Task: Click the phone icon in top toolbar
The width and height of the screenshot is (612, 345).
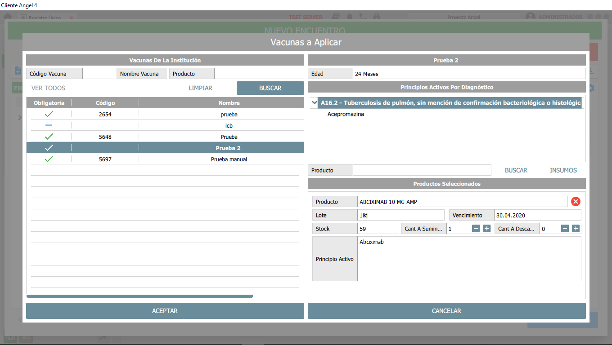Action: pyautogui.click(x=363, y=16)
